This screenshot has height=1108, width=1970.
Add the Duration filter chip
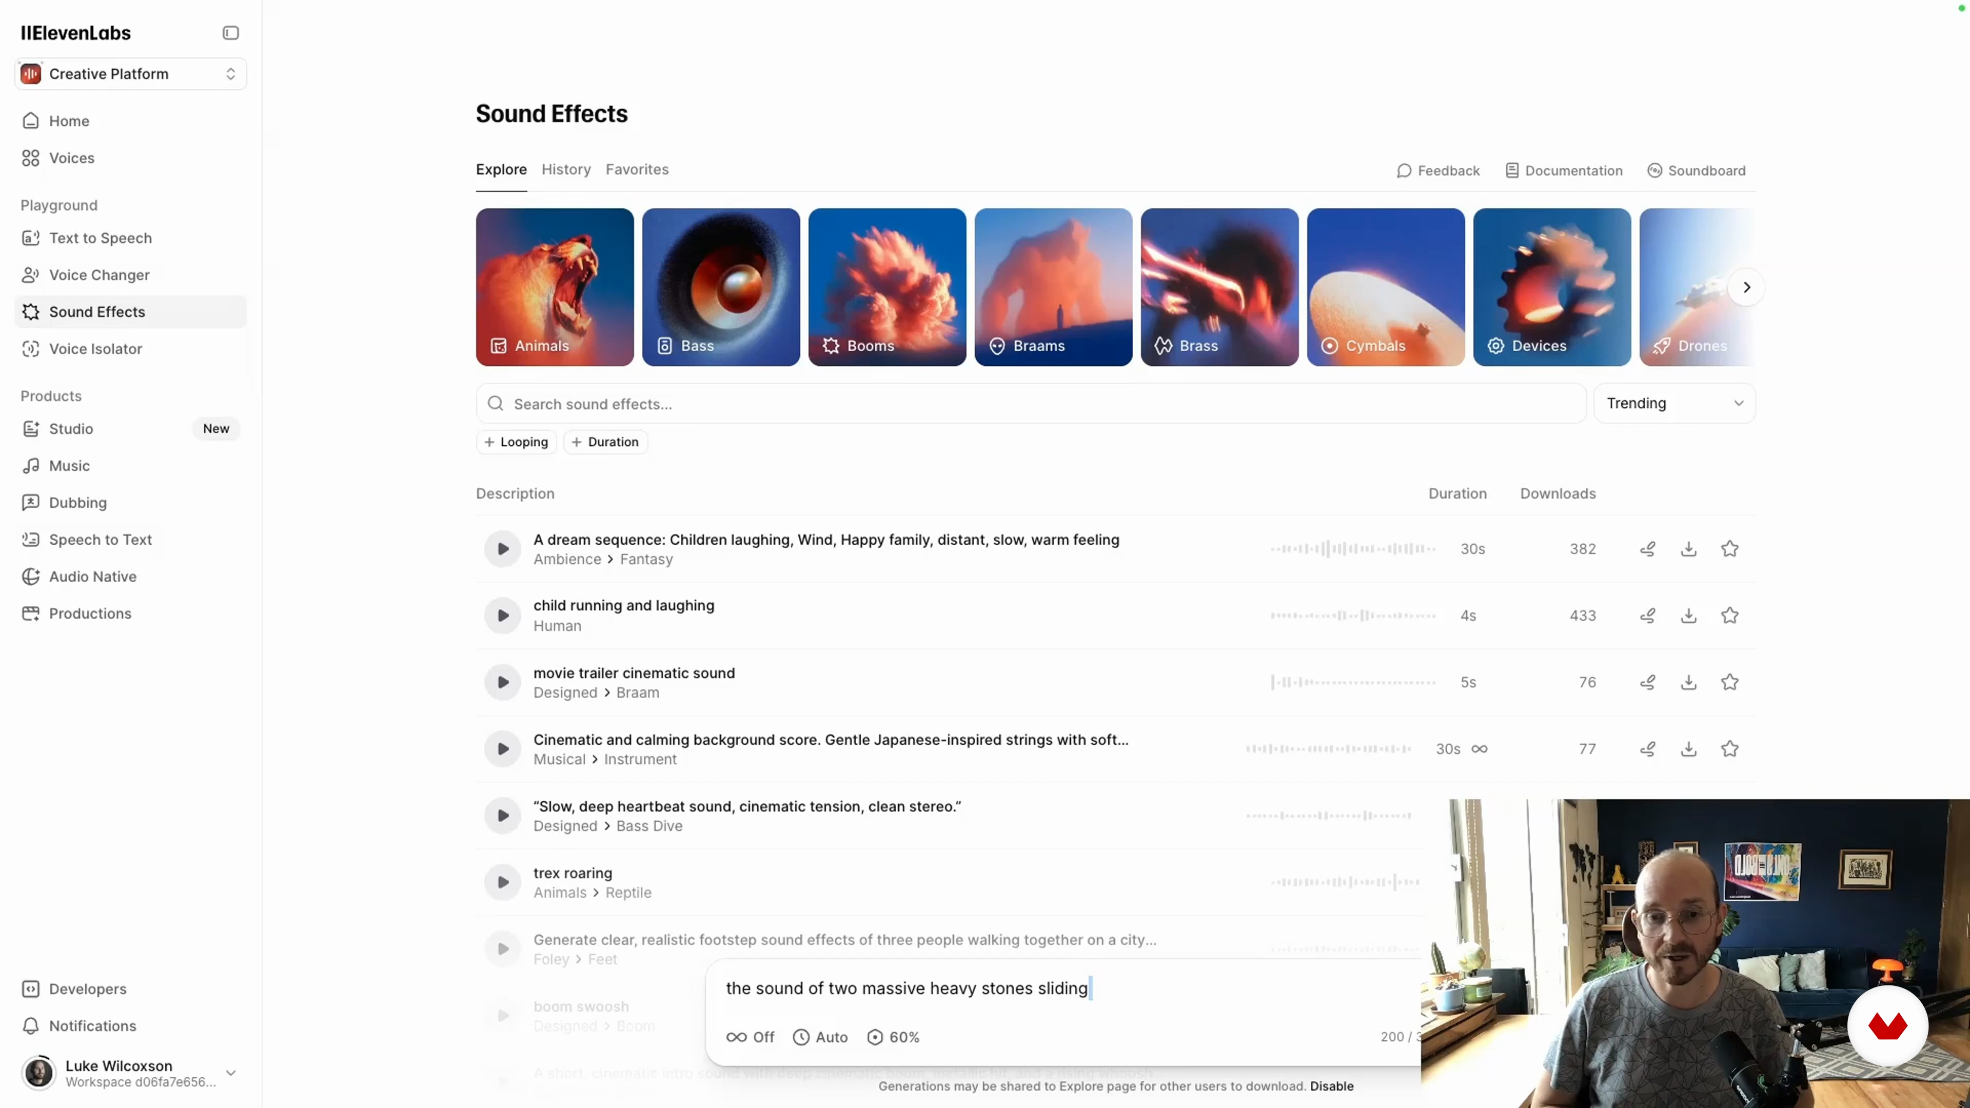[605, 442]
